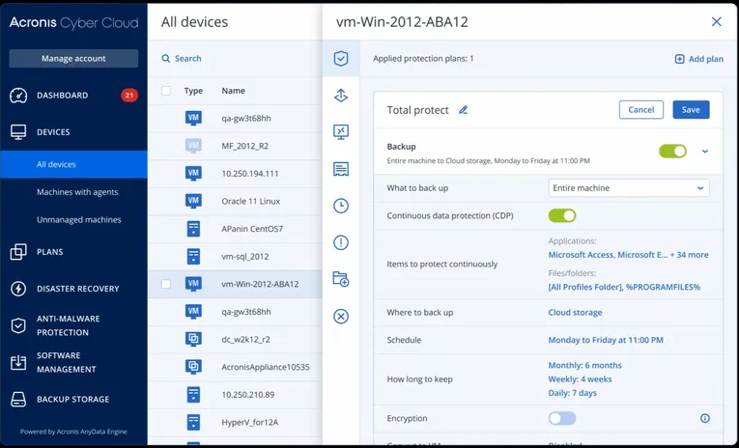739x448 pixels.
Task: Click the Add plan link text
Action: (705, 59)
